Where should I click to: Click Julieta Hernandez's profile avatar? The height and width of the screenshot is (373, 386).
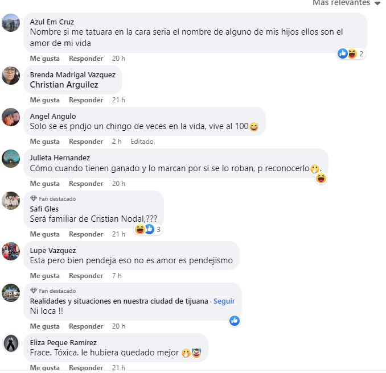tap(11, 159)
